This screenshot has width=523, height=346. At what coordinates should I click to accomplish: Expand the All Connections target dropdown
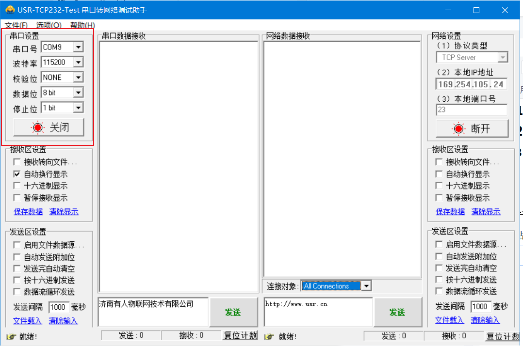(x=366, y=286)
